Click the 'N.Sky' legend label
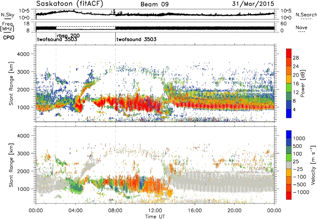The image size is (317, 219). coord(8,15)
